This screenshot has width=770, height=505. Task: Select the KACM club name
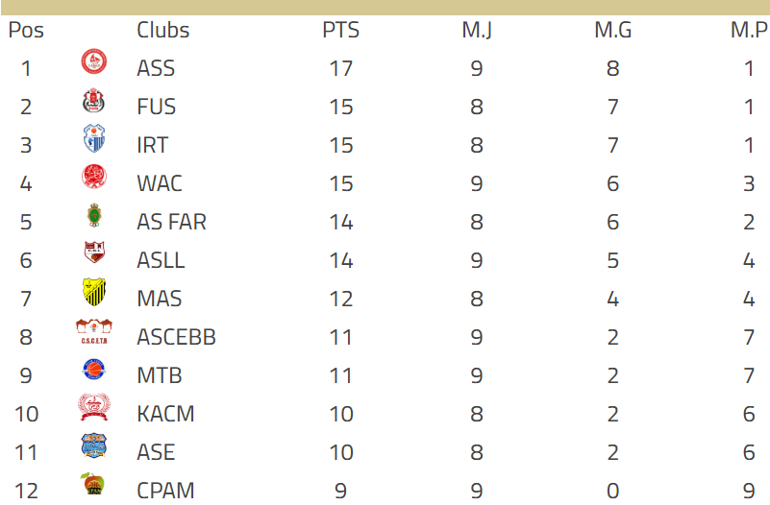pyautogui.click(x=165, y=414)
